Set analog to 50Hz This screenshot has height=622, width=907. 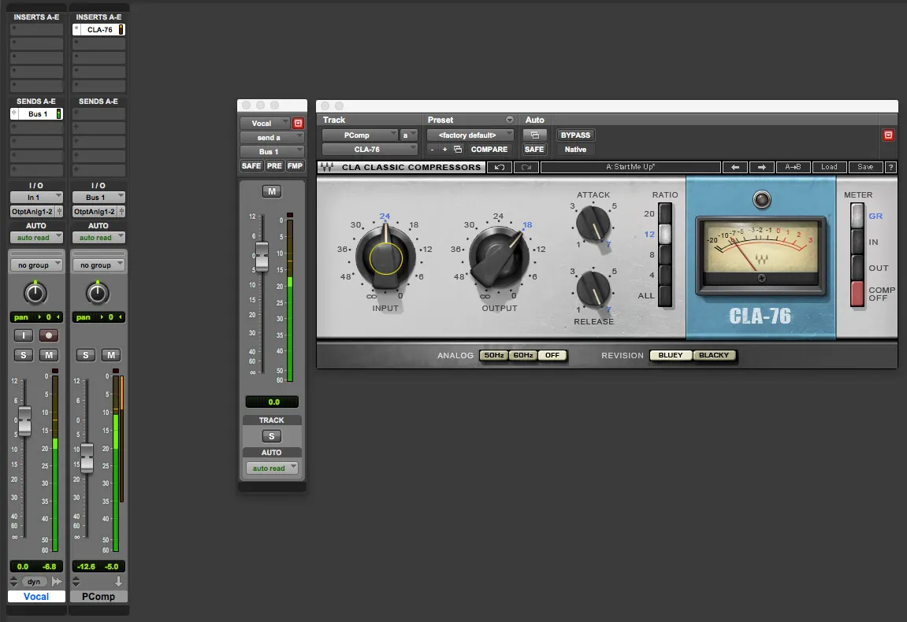(494, 355)
